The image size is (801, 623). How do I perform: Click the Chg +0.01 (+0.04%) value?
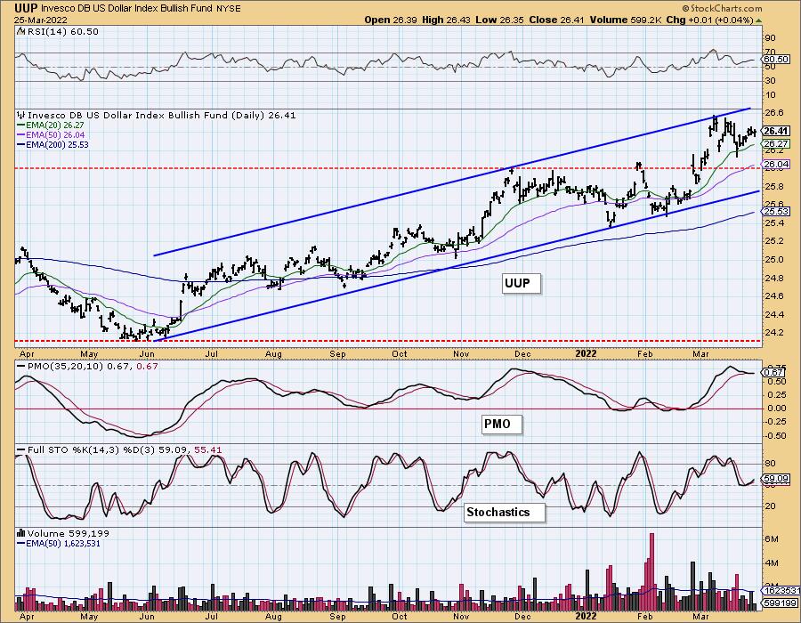point(709,20)
